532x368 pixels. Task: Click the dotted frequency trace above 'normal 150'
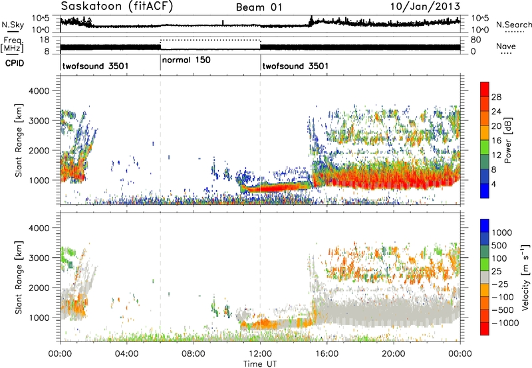[x=210, y=40]
